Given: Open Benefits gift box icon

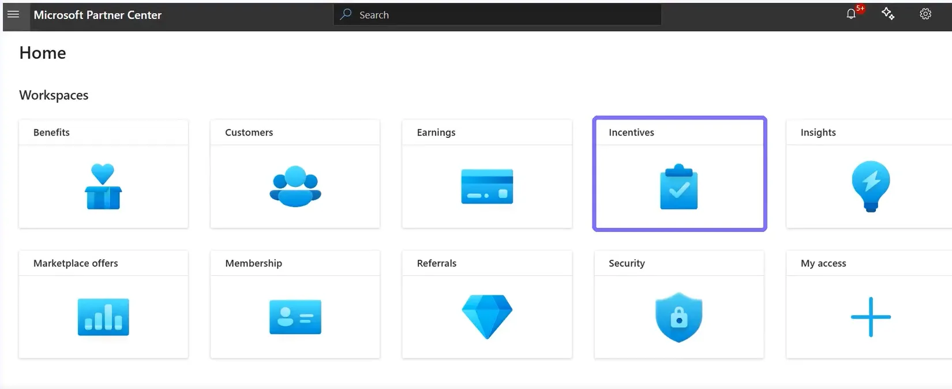Looking at the screenshot, I should tap(103, 186).
